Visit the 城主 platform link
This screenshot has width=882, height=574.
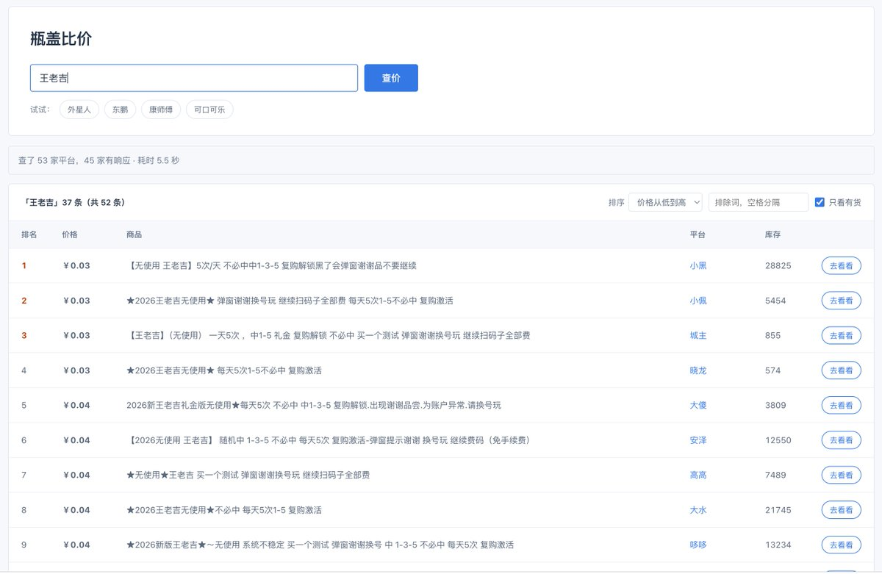coord(698,335)
